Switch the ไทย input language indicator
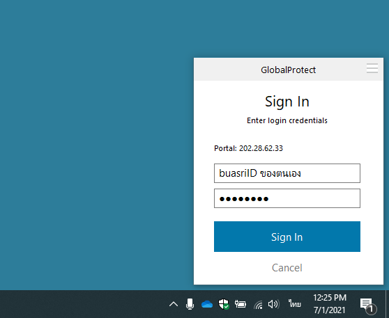 coord(295,303)
